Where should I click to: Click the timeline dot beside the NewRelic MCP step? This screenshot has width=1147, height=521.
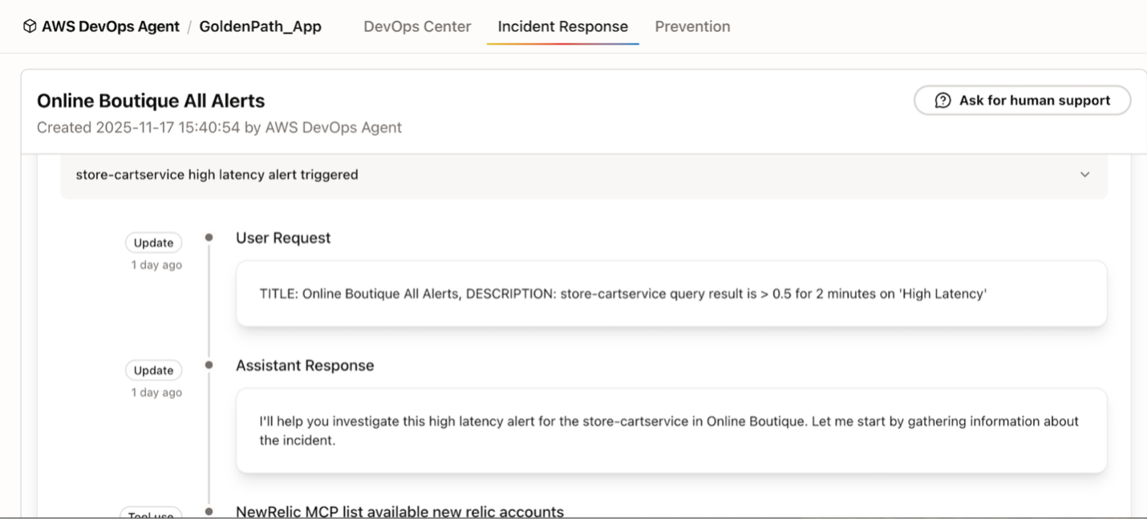click(209, 511)
